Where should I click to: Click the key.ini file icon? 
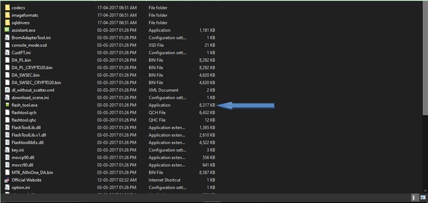coord(7,150)
